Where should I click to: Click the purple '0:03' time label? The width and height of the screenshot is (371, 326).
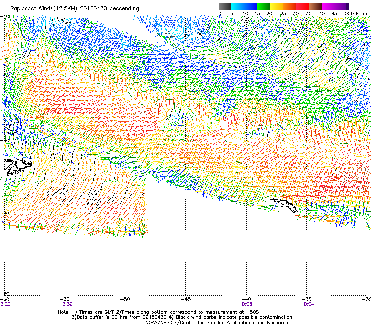point(247,304)
